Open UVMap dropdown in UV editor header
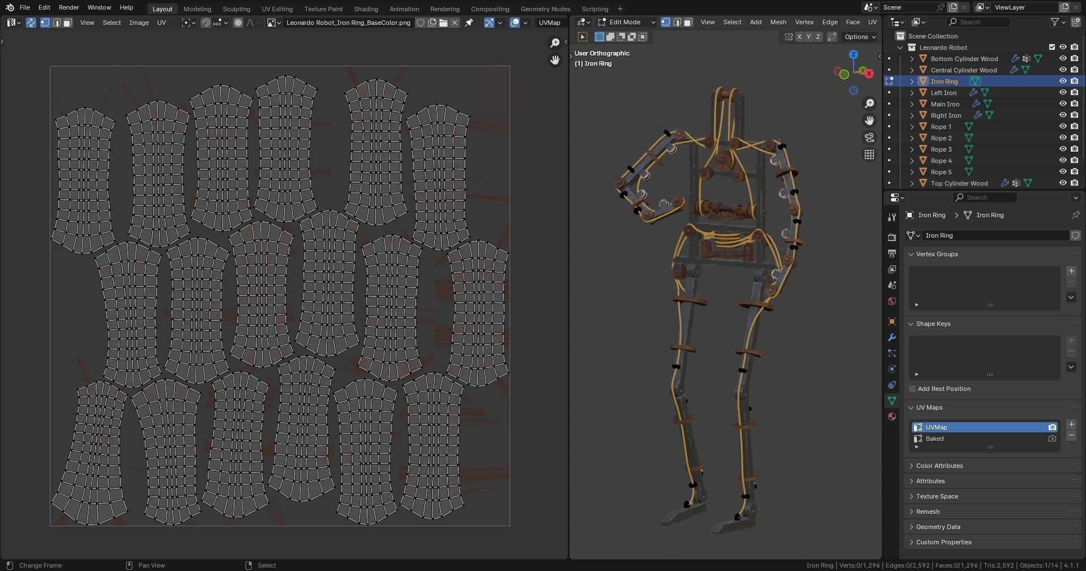 tap(550, 23)
